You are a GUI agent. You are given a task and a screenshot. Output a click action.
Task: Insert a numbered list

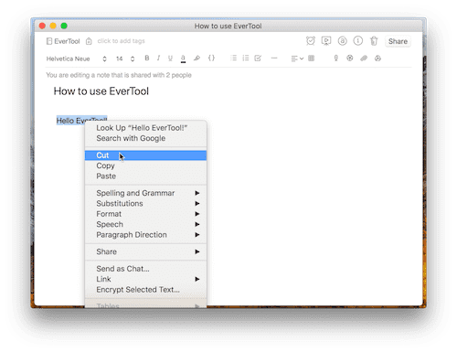(x=246, y=58)
